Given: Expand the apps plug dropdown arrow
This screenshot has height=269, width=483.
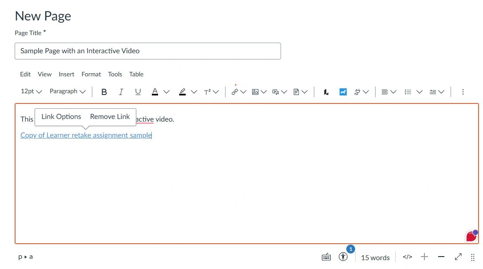Looking at the screenshot, I should coord(366,92).
